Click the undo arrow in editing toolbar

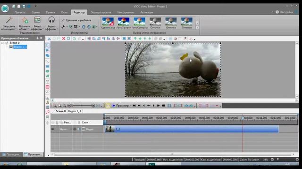point(75,38)
